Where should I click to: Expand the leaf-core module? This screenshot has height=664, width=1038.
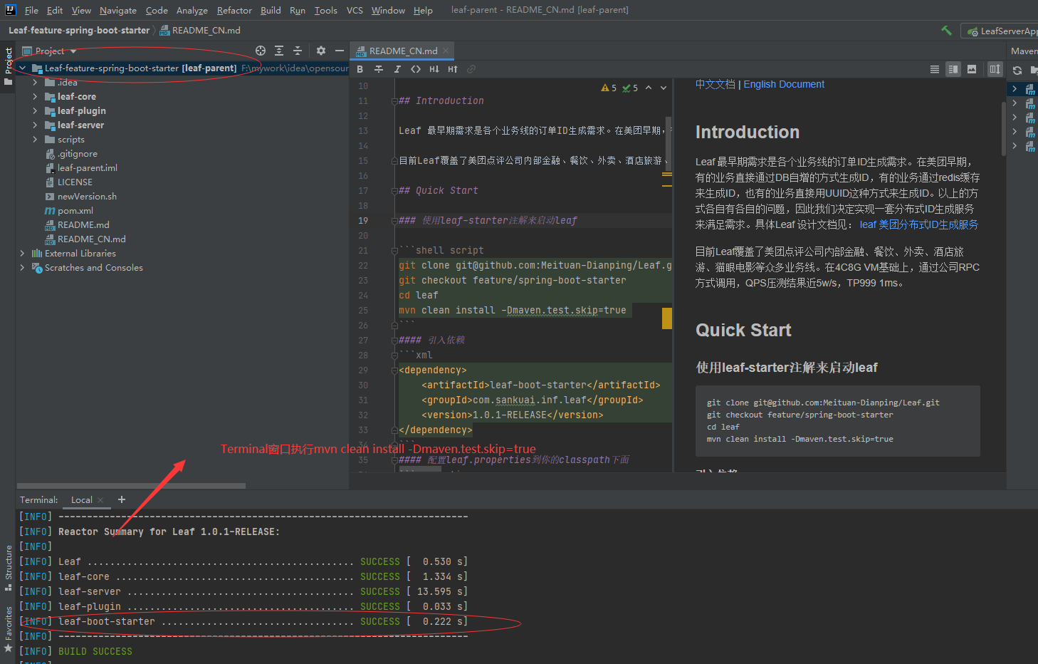coord(35,97)
